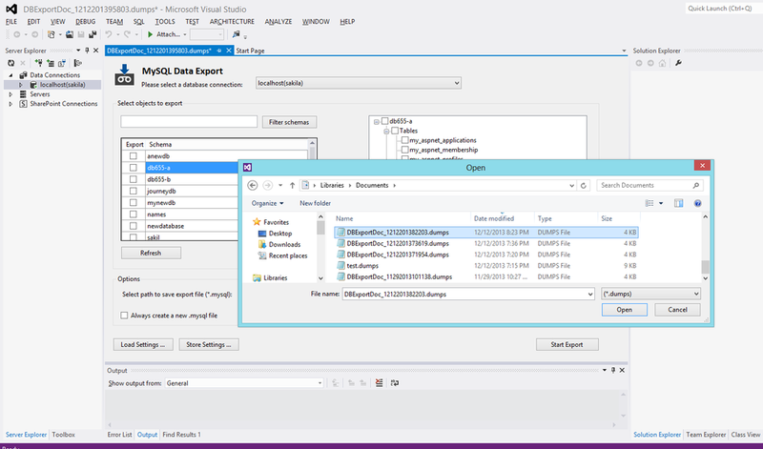The width and height of the screenshot is (763, 449).
Task: Toggle Word Wrap icon in Output panel
Action: point(395,383)
